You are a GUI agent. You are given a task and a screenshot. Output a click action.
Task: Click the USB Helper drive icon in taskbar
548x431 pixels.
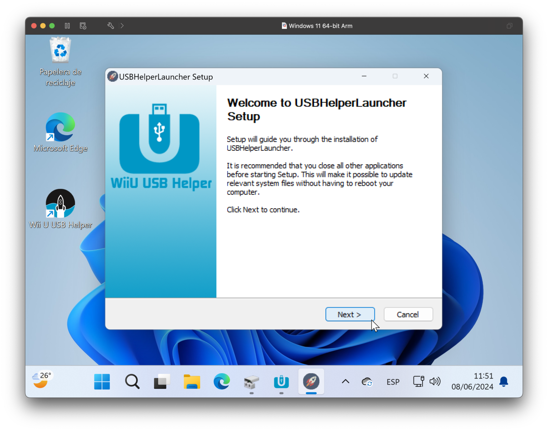281,381
